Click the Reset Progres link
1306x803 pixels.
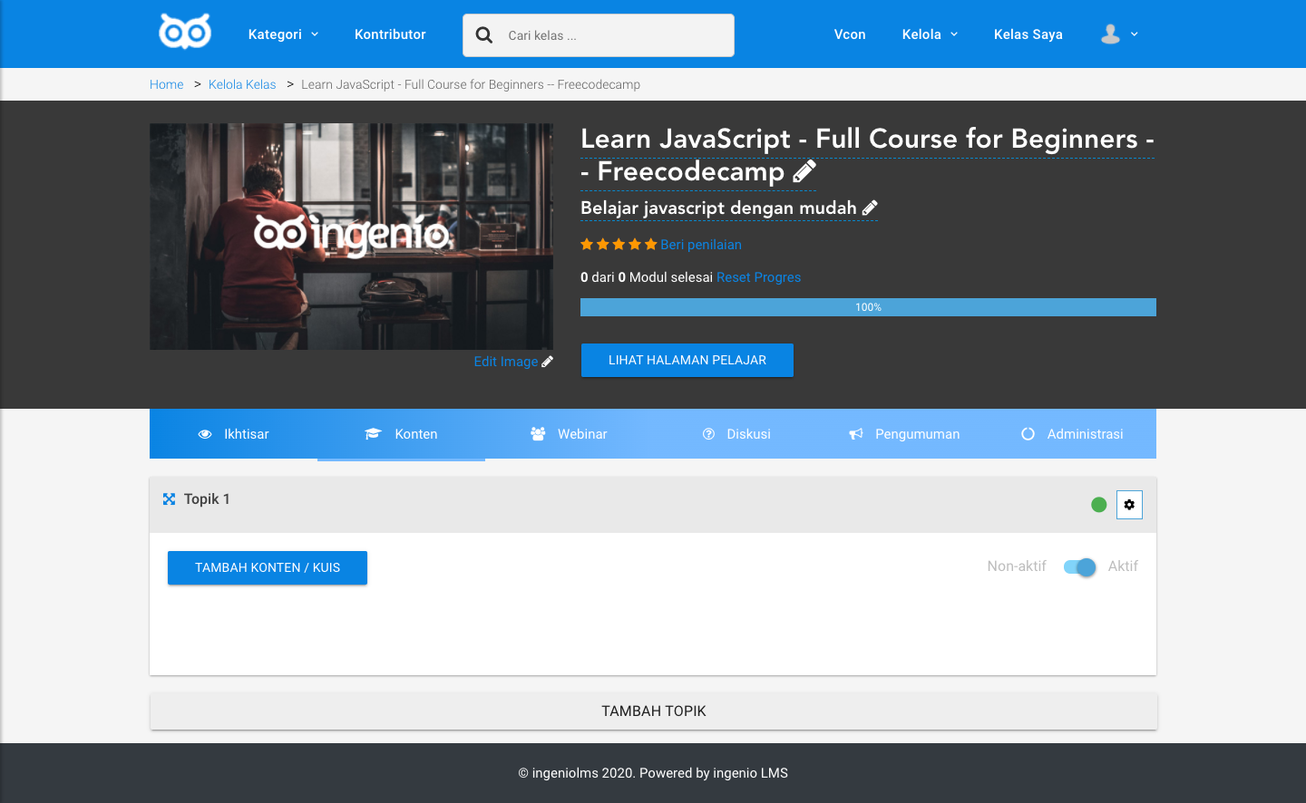[x=759, y=277]
